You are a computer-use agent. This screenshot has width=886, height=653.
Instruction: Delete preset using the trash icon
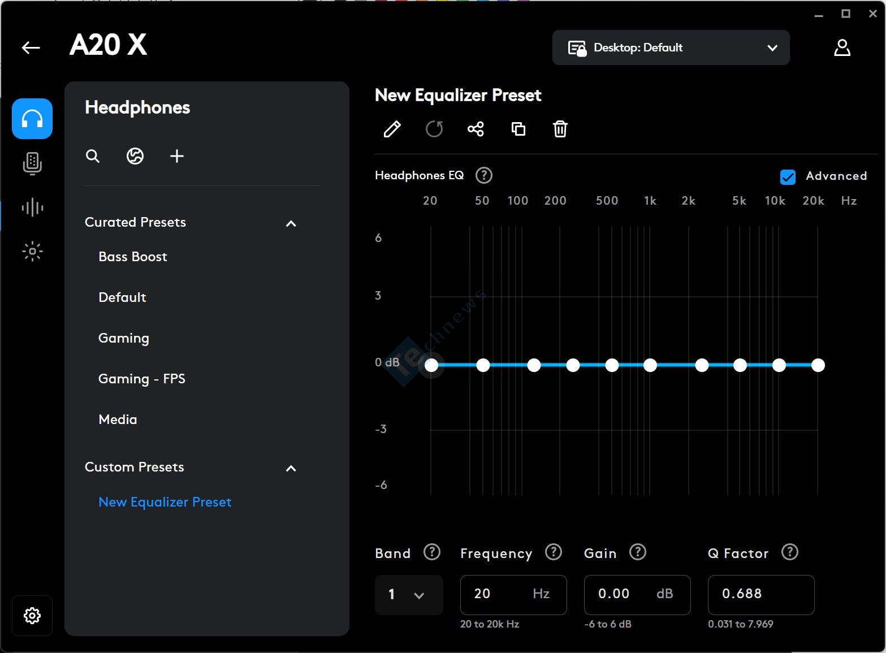pos(560,129)
